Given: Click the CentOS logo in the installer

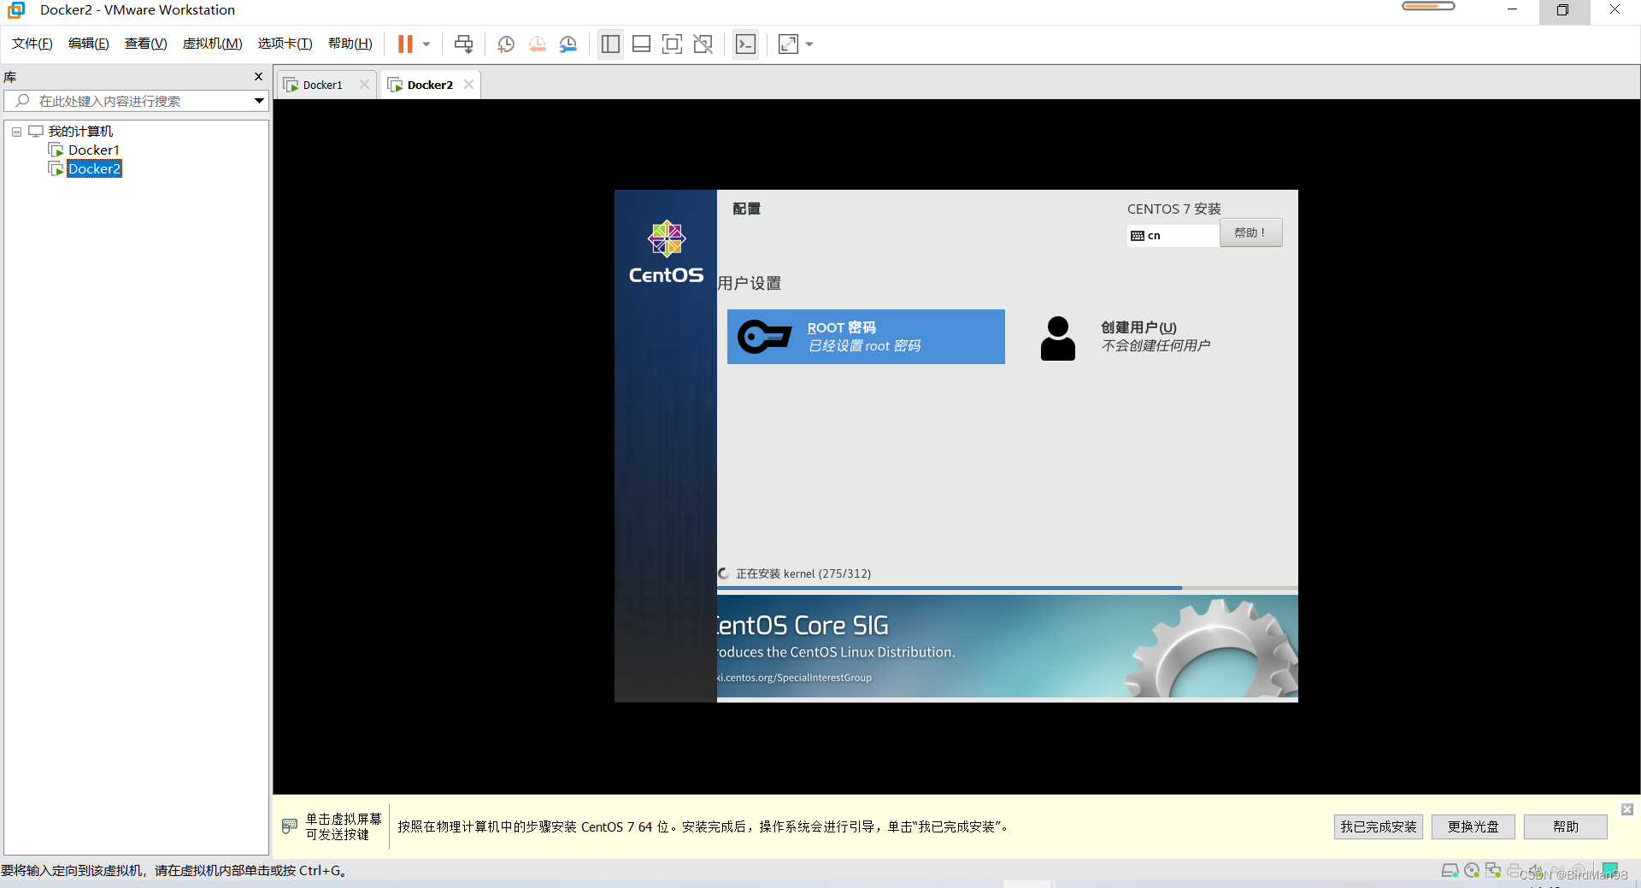Looking at the screenshot, I should (666, 252).
